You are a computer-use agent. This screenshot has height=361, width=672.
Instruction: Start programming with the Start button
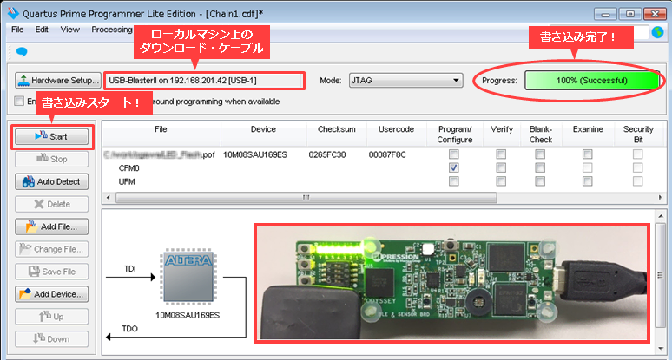coord(52,136)
